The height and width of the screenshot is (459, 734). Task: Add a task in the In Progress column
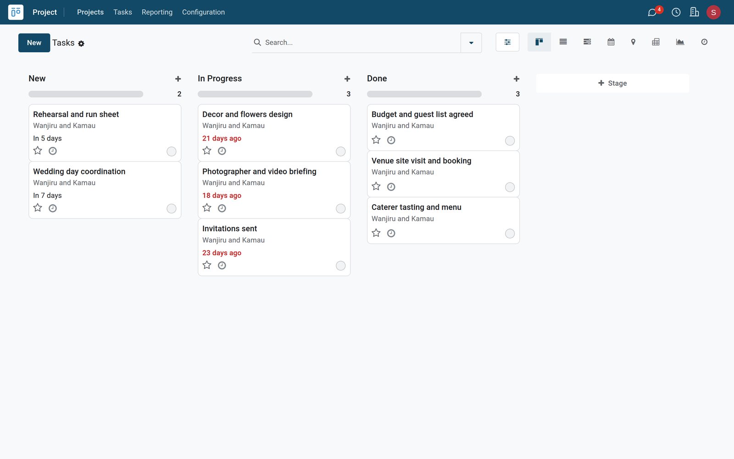pyautogui.click(x=347, y=79)
